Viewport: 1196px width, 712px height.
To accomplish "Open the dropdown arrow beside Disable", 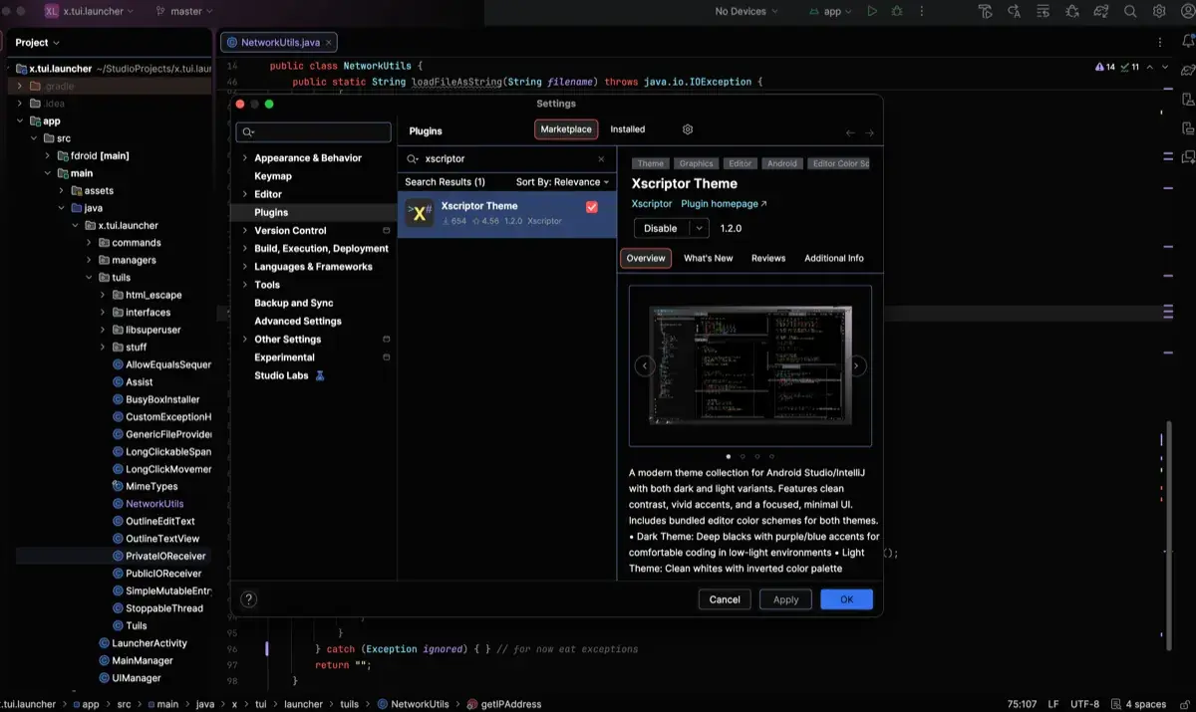I will click(700, 228).
